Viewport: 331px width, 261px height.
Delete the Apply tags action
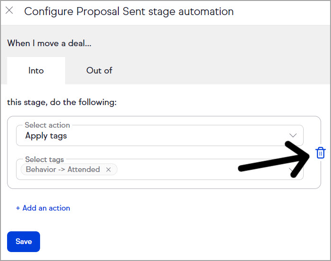coord(321,153)
